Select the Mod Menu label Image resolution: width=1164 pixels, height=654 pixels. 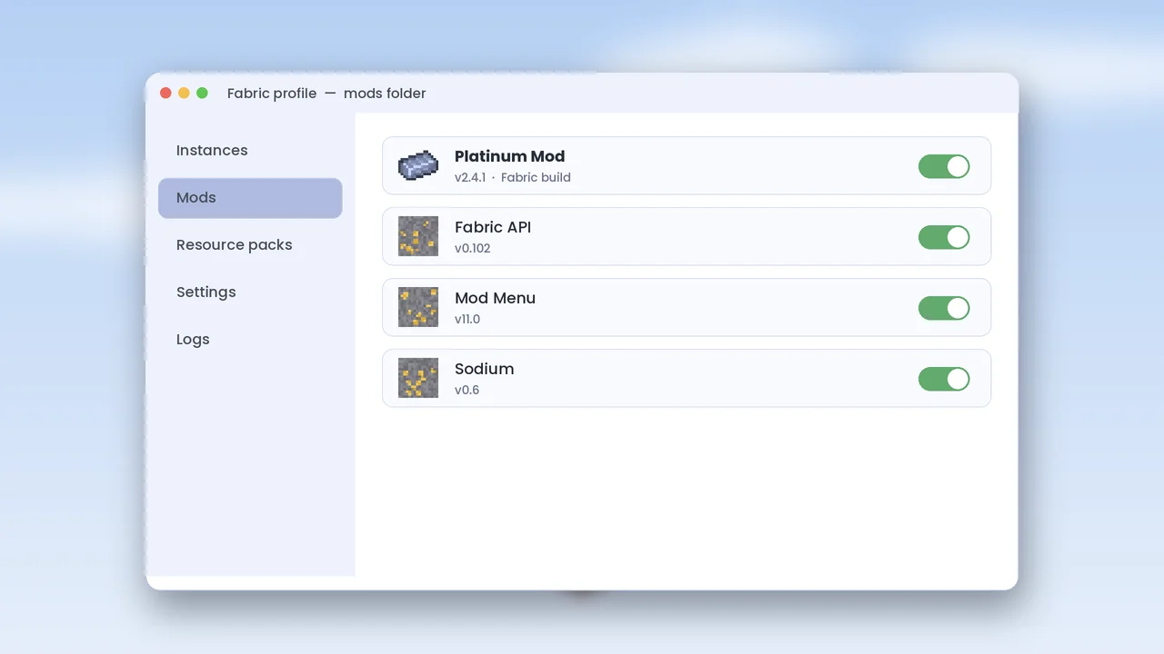point(495,298)
